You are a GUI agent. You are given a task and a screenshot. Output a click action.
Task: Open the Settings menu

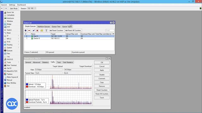pos(12,5)
